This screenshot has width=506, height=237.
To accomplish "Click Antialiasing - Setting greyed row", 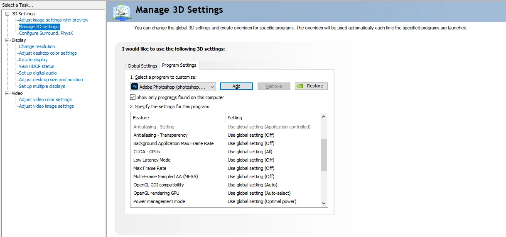I will coord(226,127).
